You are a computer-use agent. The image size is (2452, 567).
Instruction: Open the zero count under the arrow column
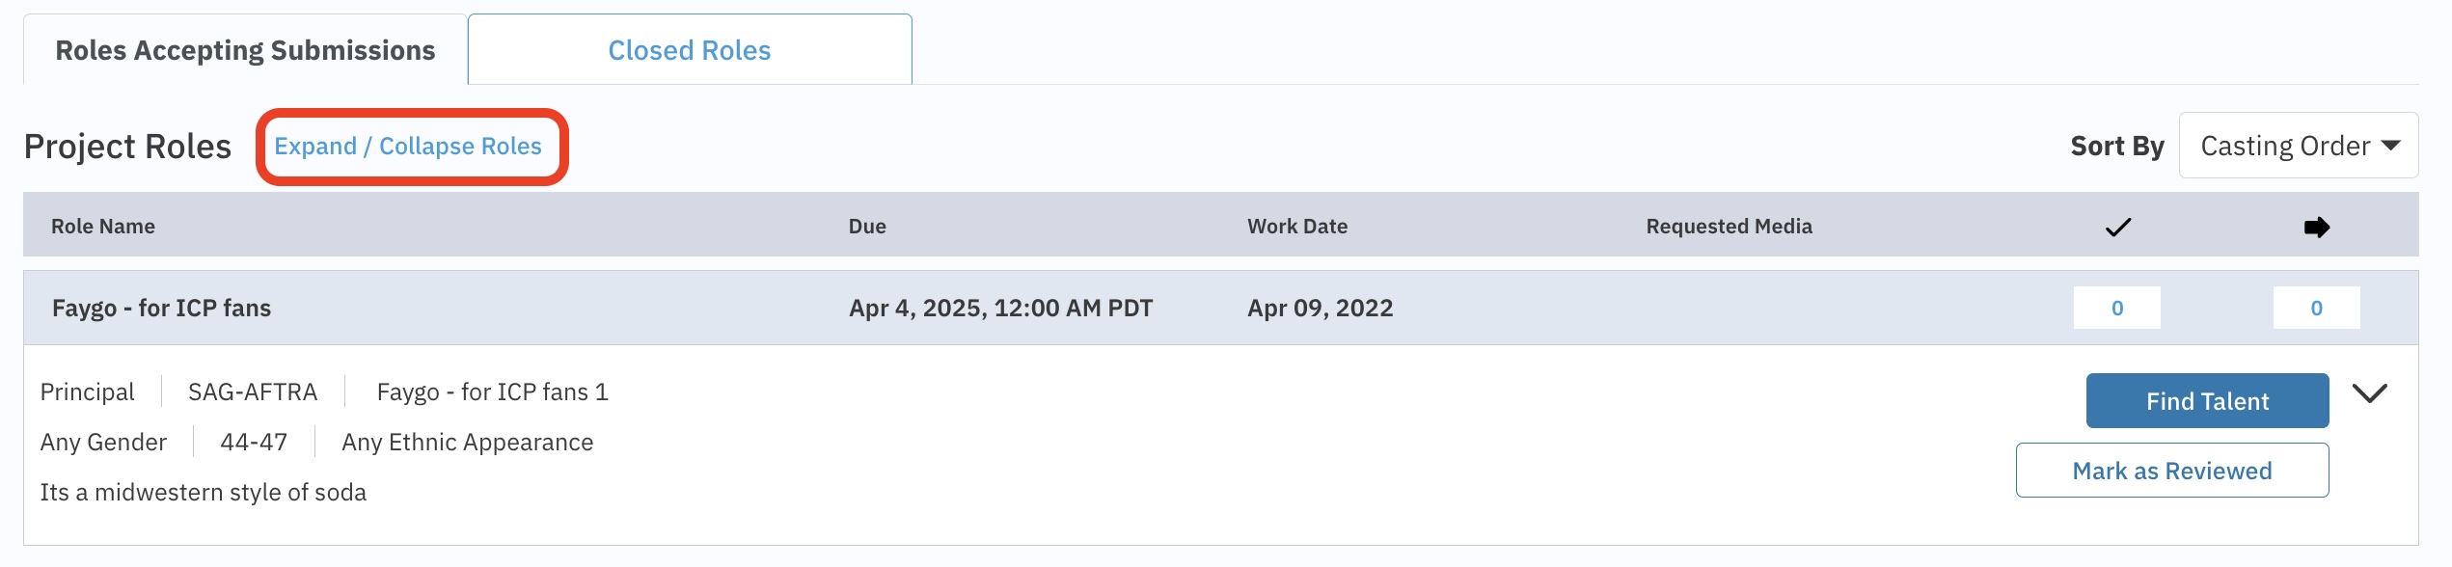[2316, 309]
